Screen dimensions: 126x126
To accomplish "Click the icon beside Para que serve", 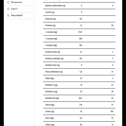I will 8,2.
